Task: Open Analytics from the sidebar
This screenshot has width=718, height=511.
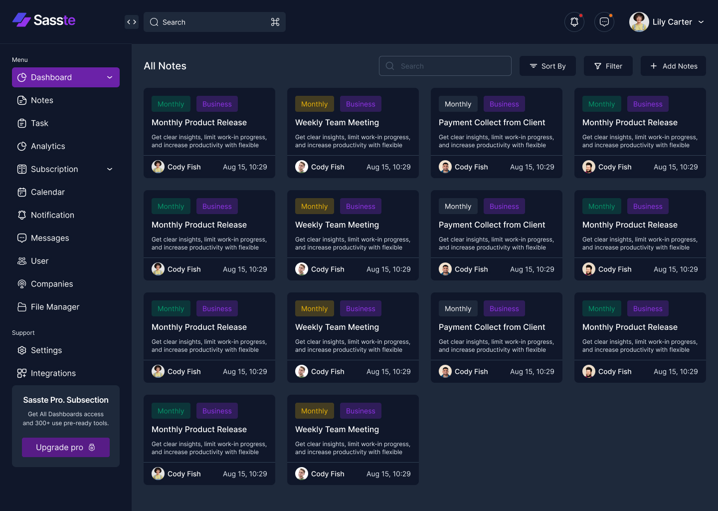Action: pyautogui.click(x=48, y=146)
